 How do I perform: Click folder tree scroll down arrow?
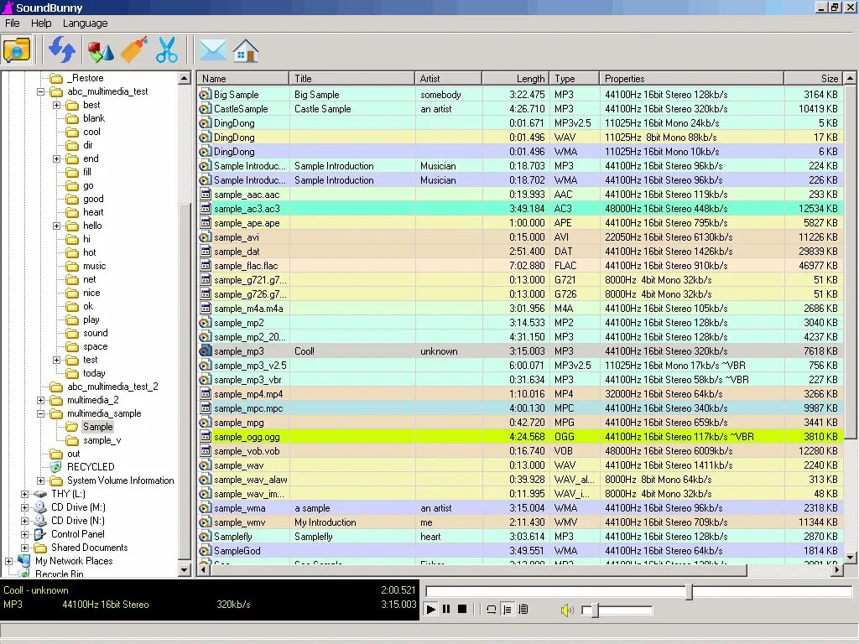pos(184,569)
